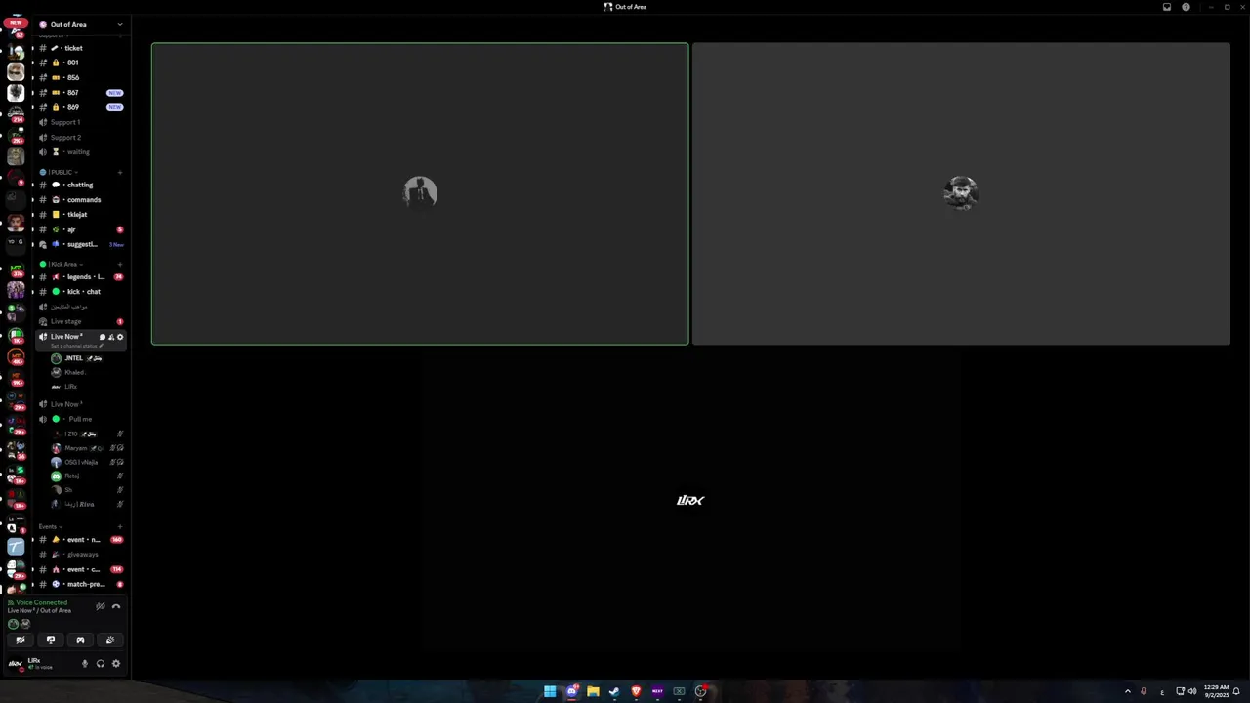Open the suggestions forum channel

pyautogui.click(x=82, y=244)
